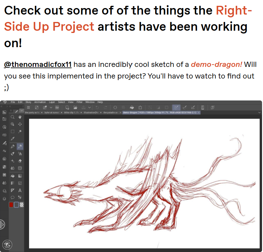Screen dimensions: 263x252
Task: Pick the red main color swatch
Action: point(11,205)
